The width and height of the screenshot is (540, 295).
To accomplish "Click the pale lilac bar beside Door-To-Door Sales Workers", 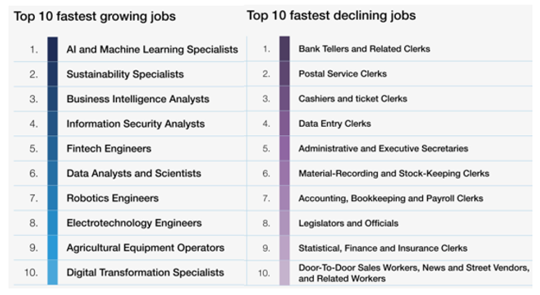I will pyautogui.click(x=284, y=273).
